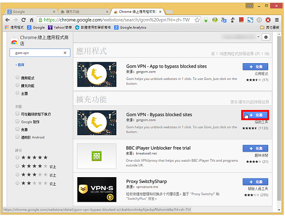Select the four stars and up filter

[x=17, y=166]
